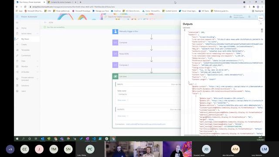Viewport: 279px width, 157px height.
Task: Open the Environments picker
Action: click(237, 17)
